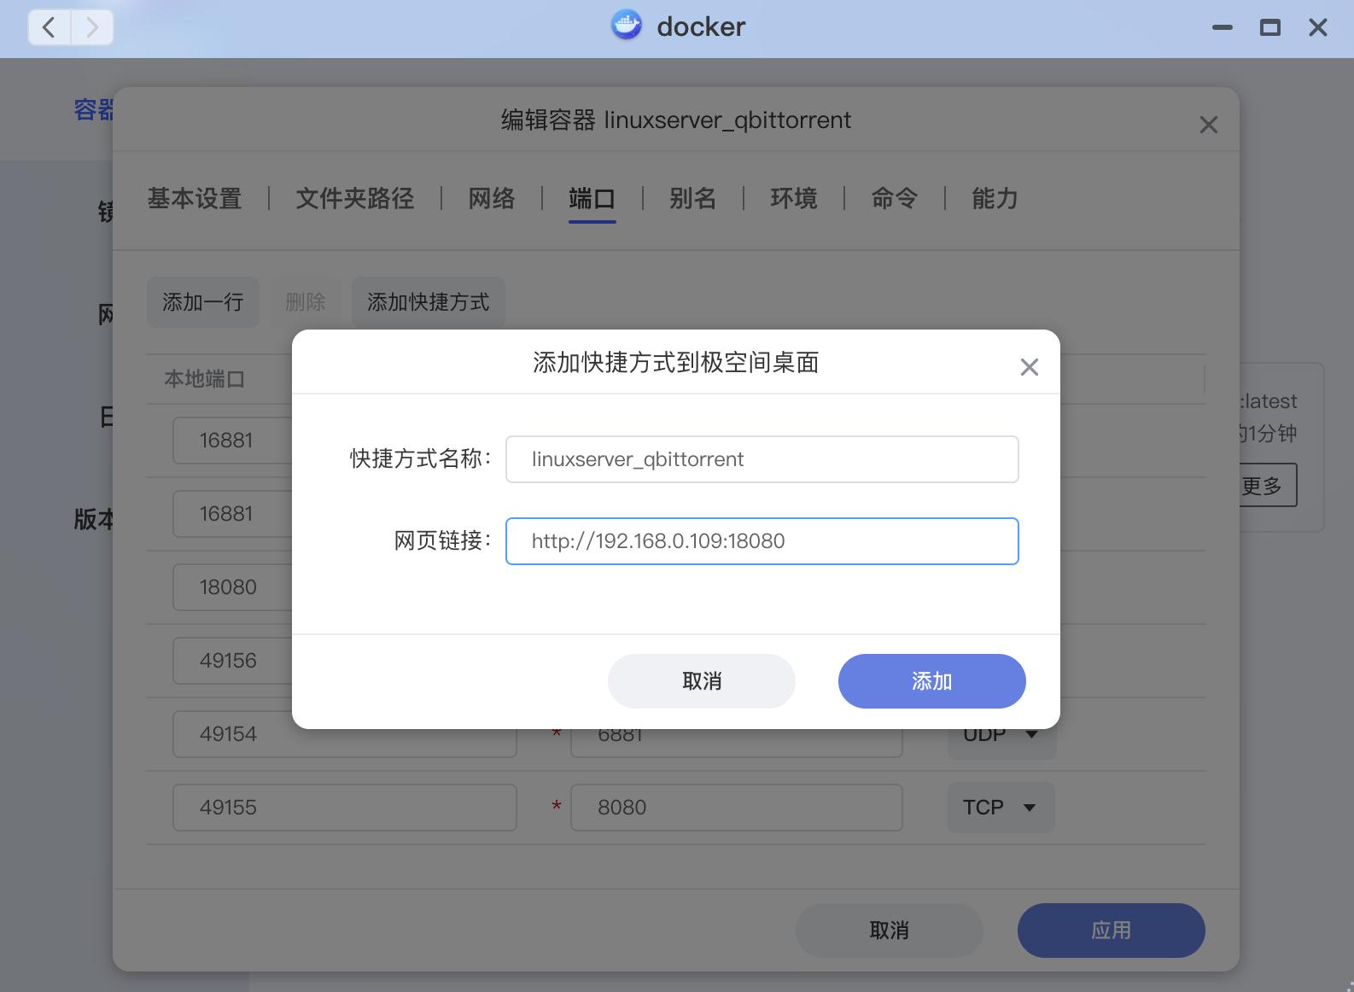
Task: Close the edit container dialog
Action: [x=1208, y=125]
